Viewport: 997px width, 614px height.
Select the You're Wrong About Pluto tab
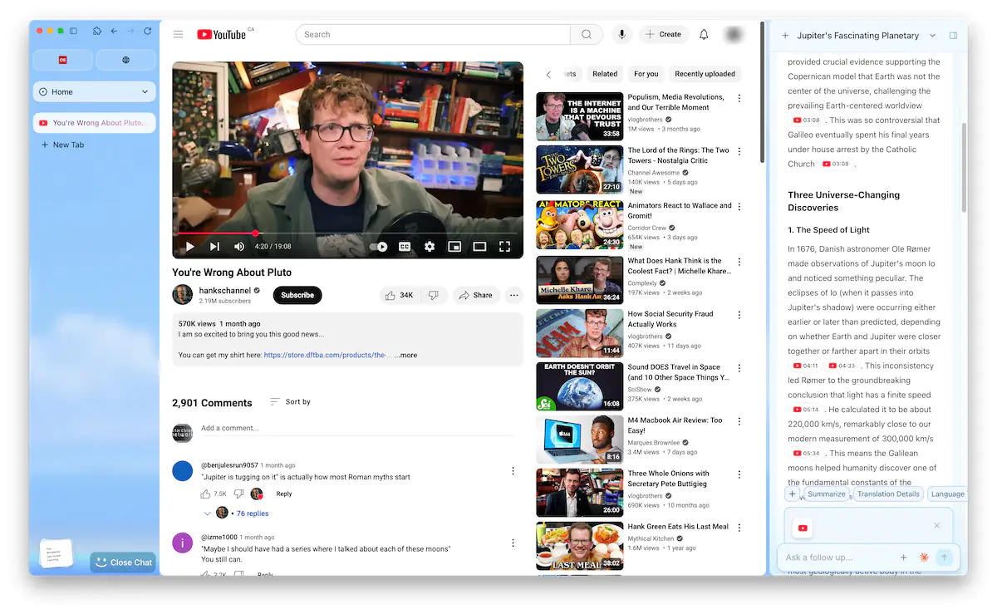pyautogui.click(x=94, y=123)
